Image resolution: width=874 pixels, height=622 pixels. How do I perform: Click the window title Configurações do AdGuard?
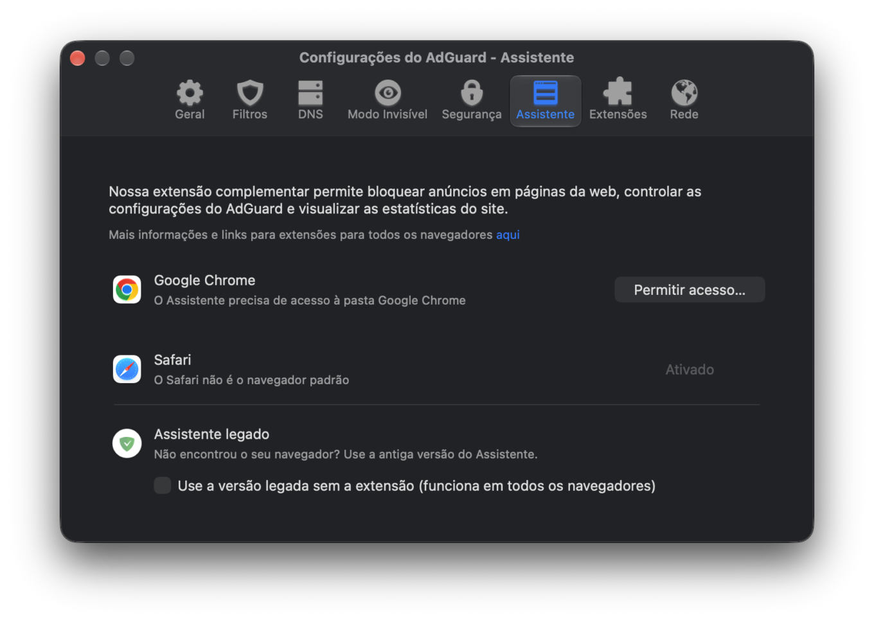pos(393,57)
